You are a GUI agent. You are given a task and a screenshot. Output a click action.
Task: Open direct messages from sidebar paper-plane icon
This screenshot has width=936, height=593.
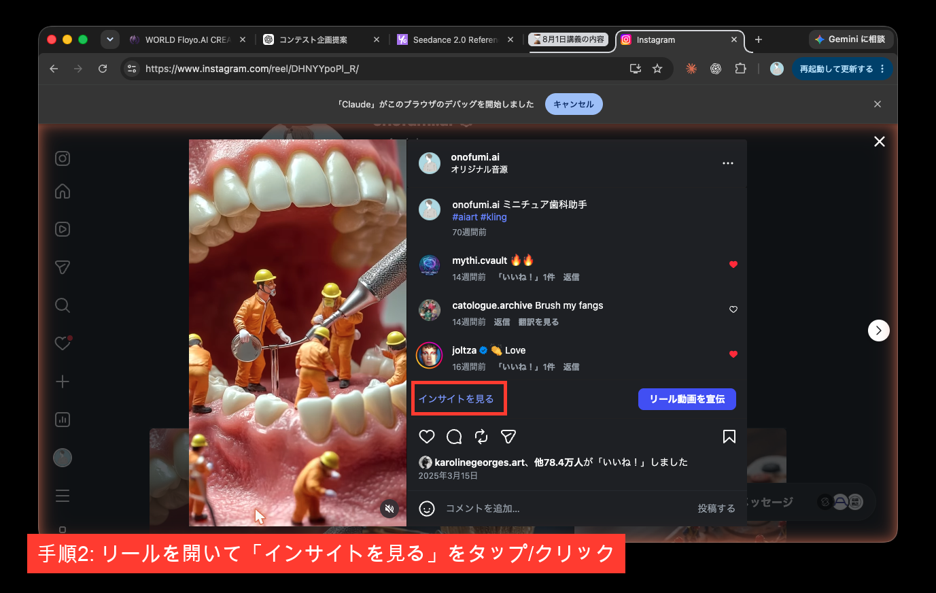click(63, 267)
